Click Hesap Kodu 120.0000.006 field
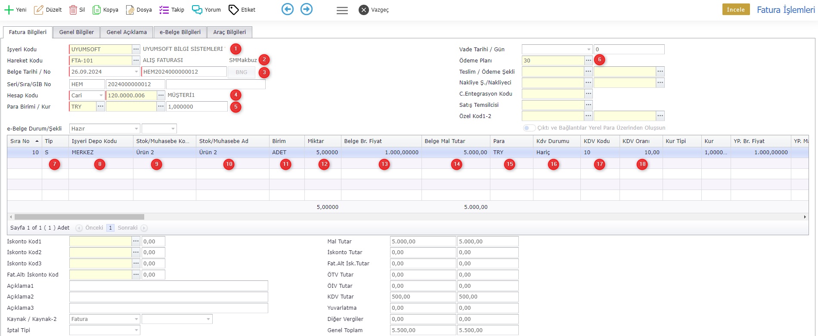Screen dimensions: 818x336 coord(131,95)
